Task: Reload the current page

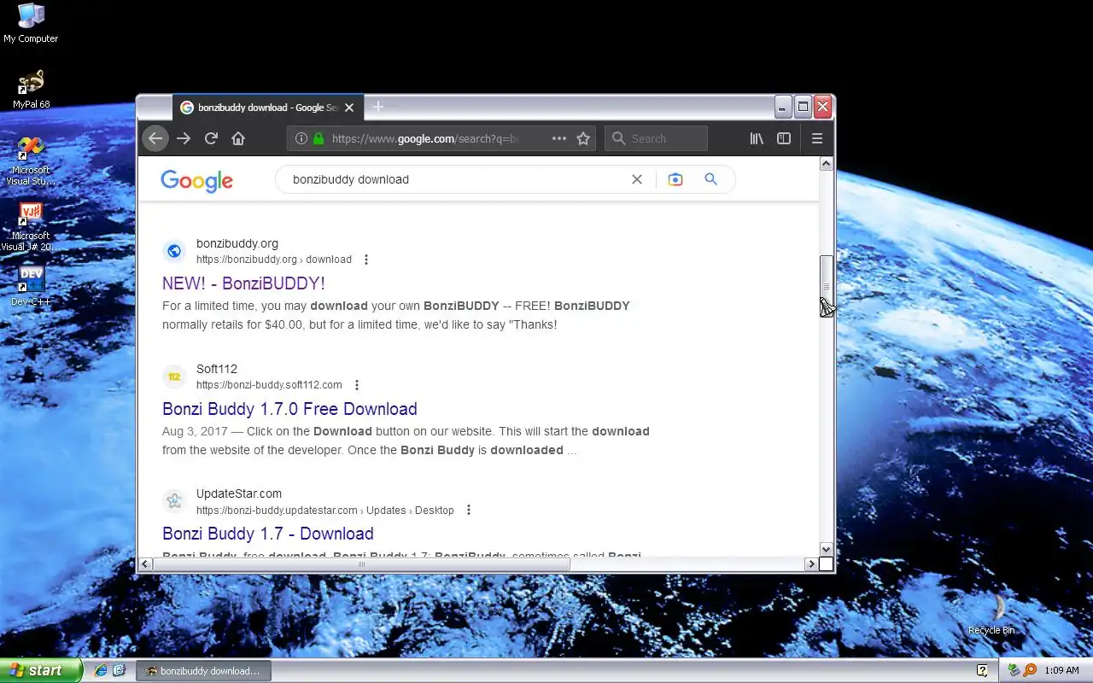Action: tap(211, 138)
